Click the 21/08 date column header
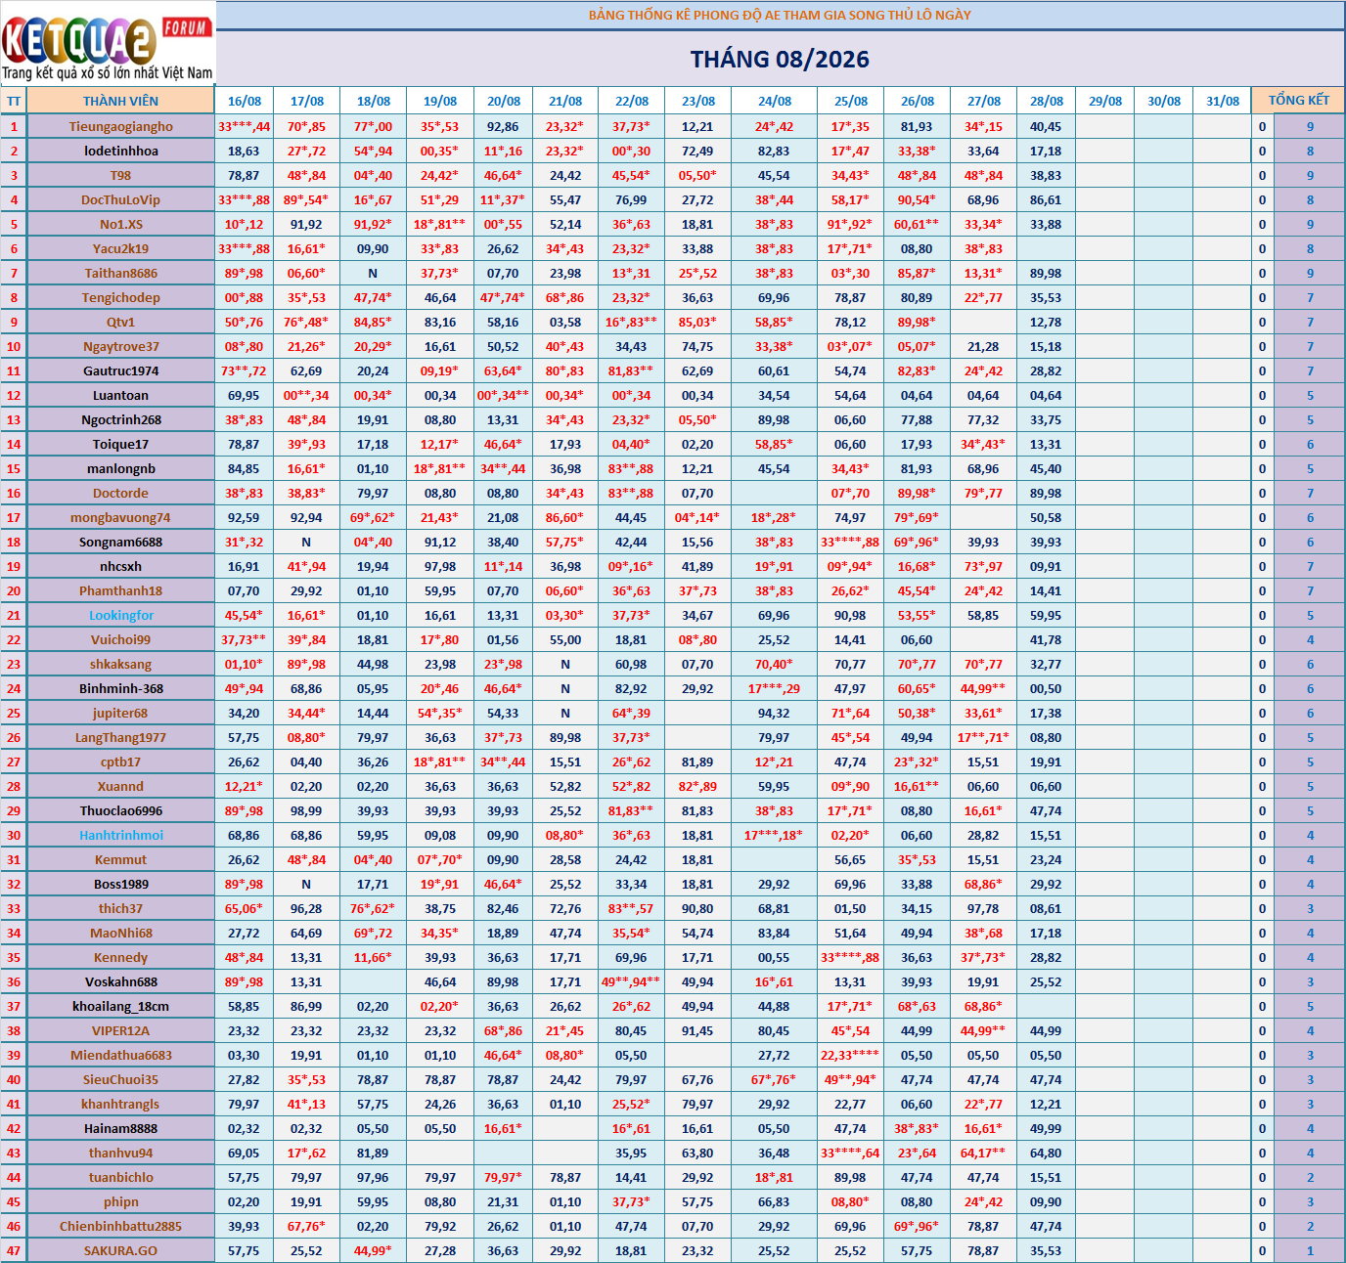The image size is (1346, 1263). pyautogui.click(x=565, y=101)
